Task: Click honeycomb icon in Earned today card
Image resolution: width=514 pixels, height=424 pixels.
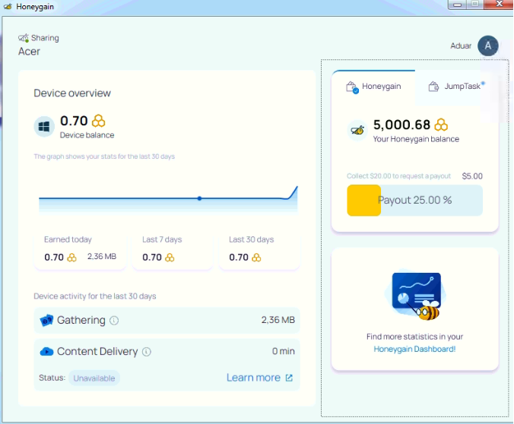Action: [x=71, y=258]
